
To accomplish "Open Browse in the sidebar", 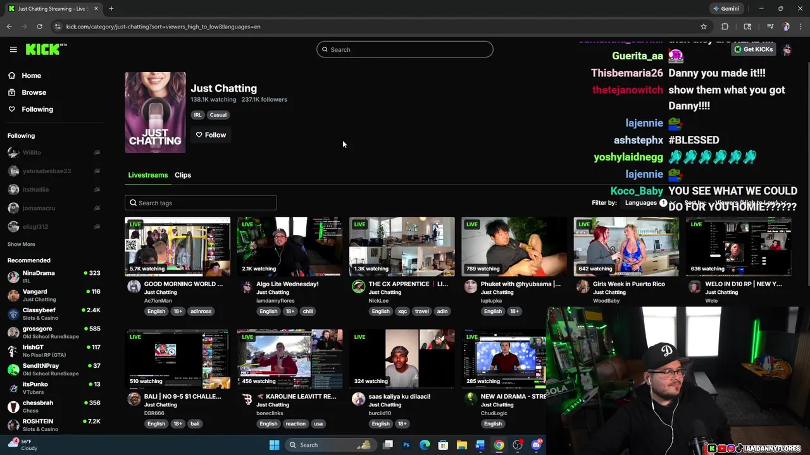I will [34, 92].
